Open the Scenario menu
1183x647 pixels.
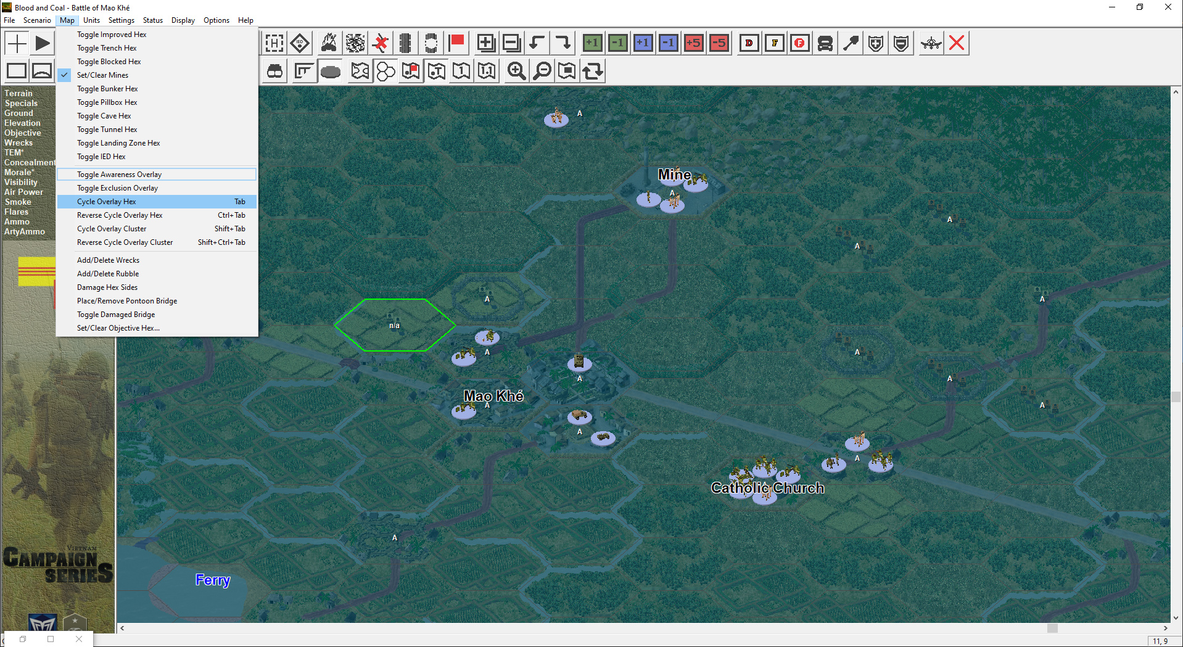coord(37,20)
